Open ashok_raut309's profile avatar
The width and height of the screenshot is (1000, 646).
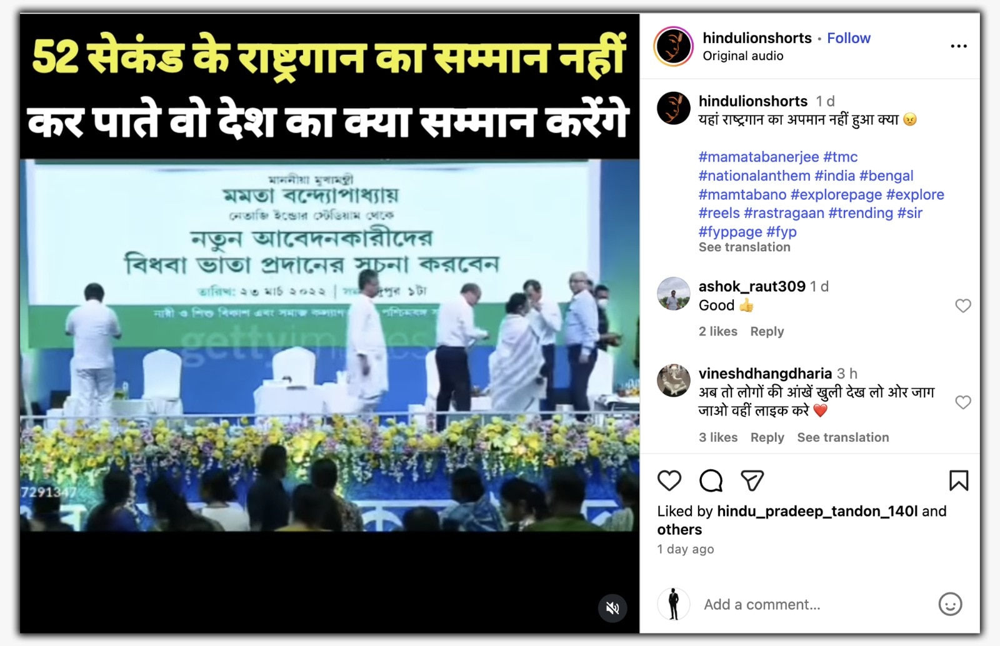point(673,294)
